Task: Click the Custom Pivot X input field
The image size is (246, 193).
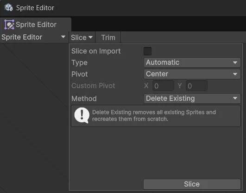Action: click(x=163, y=86)
